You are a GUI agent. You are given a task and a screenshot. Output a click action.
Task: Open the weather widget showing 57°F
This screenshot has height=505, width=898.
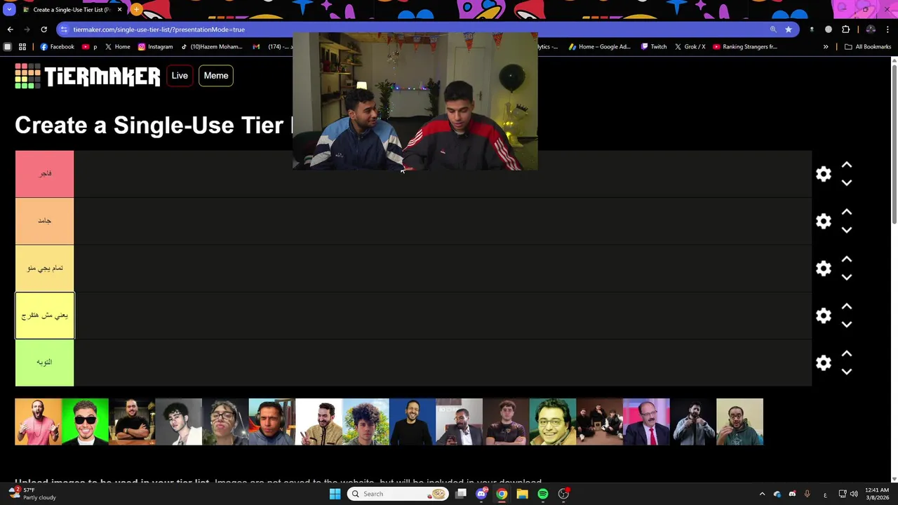[x=32, y=494]
